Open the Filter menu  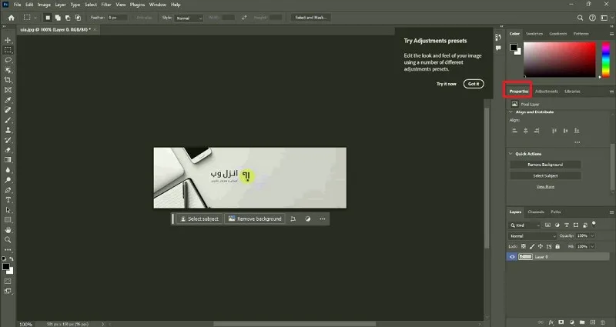(x=106, y=5)
